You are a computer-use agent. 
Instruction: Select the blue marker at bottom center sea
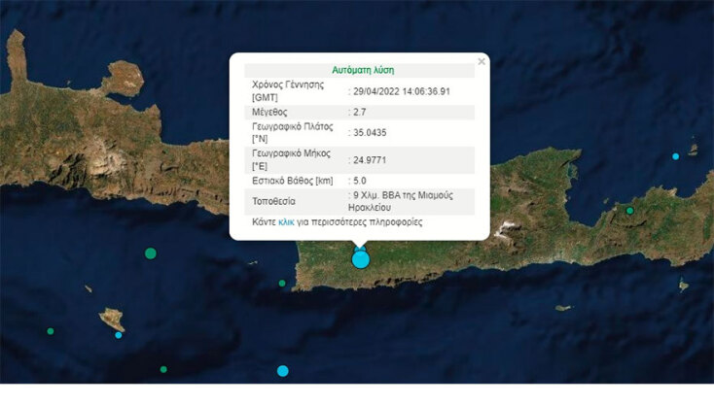pyautogui.click(x=283, y=371)
